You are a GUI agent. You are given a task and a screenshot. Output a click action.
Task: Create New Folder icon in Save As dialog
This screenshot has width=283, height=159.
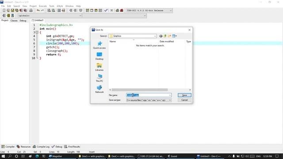click(169, 36)
